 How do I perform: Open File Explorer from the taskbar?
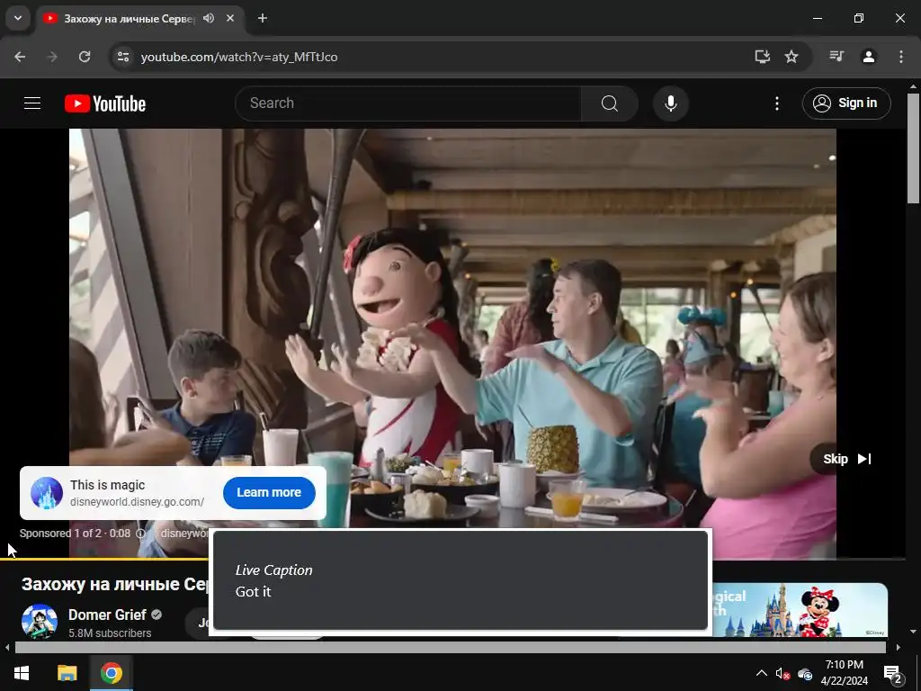tap(67, 673)
